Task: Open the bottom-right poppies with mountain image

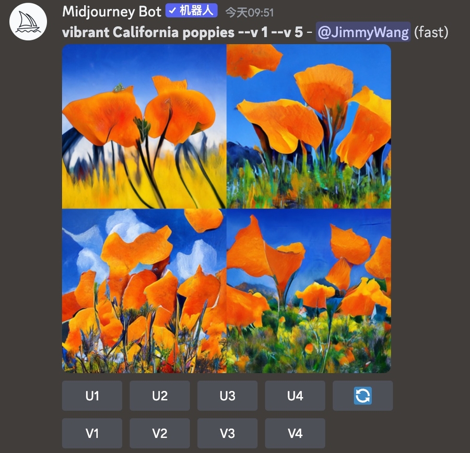Action: point(309,291)
